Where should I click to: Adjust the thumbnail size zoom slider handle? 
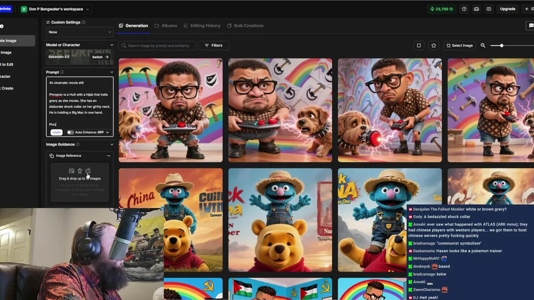pyautogui.click(x=501, y=45)
